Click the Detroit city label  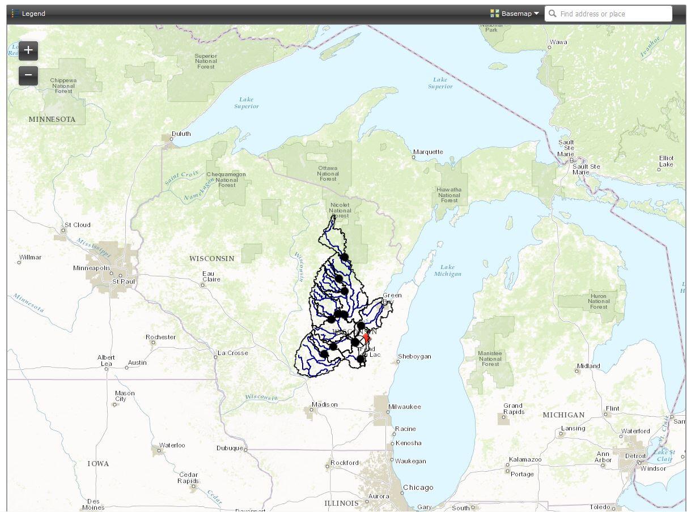[x=635, y=456]
